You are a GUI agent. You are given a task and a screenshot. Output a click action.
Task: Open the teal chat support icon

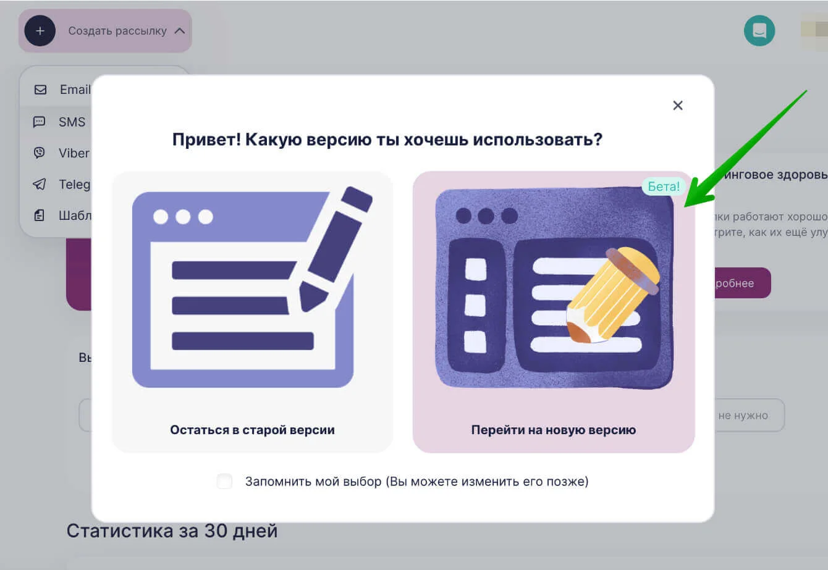click(x=759, y=31)
